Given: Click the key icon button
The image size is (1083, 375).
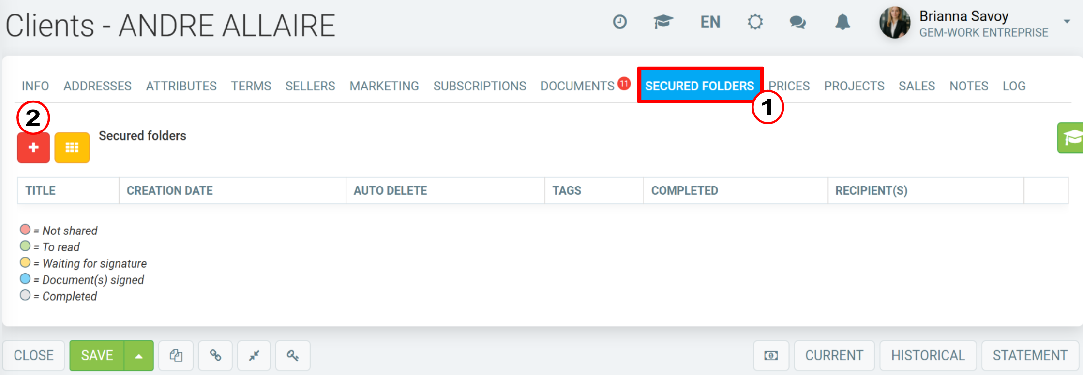Looking at the screenshot, I should tap(293, 355).
